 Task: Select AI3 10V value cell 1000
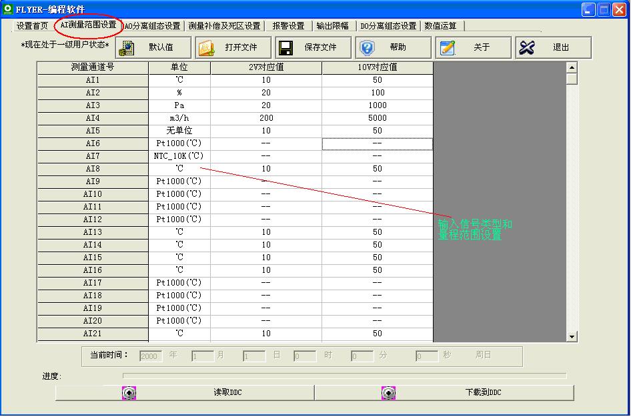click(377, 105)
